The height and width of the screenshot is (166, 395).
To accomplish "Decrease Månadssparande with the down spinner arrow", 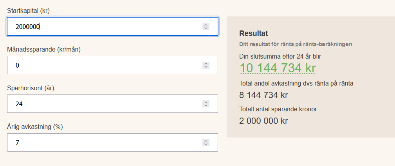I will [x=206, y=67].
